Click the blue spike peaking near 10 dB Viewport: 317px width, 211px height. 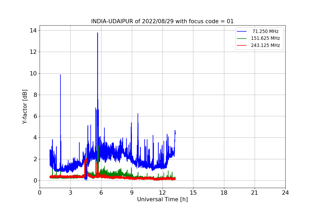coord(60,75)
